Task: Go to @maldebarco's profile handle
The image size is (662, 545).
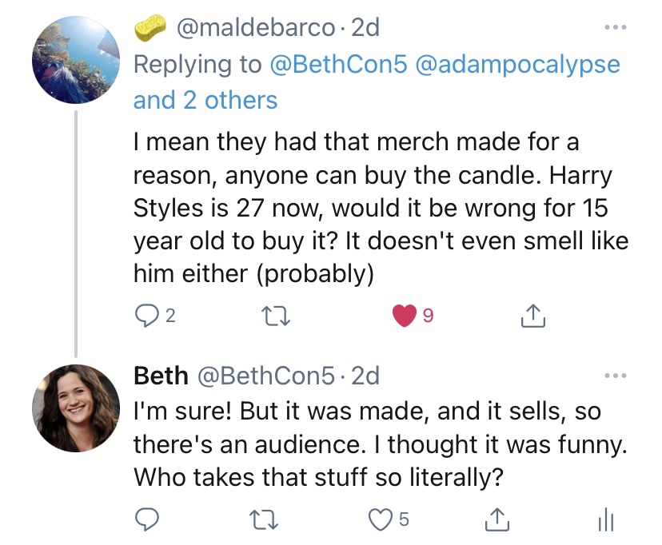Action: click(256, 28)
